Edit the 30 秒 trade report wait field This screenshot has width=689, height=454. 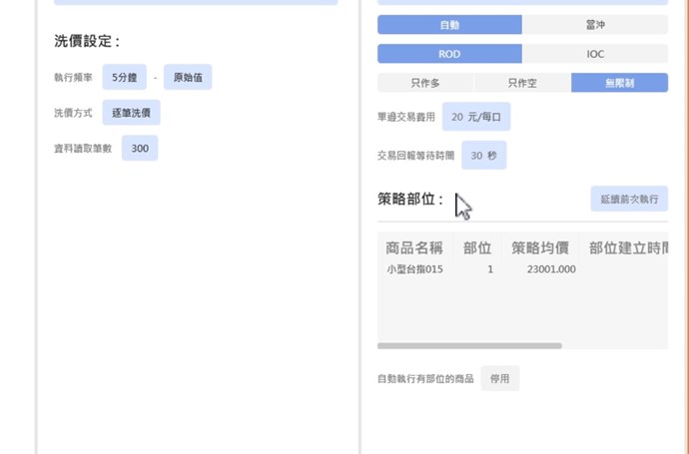pos(483,155)
